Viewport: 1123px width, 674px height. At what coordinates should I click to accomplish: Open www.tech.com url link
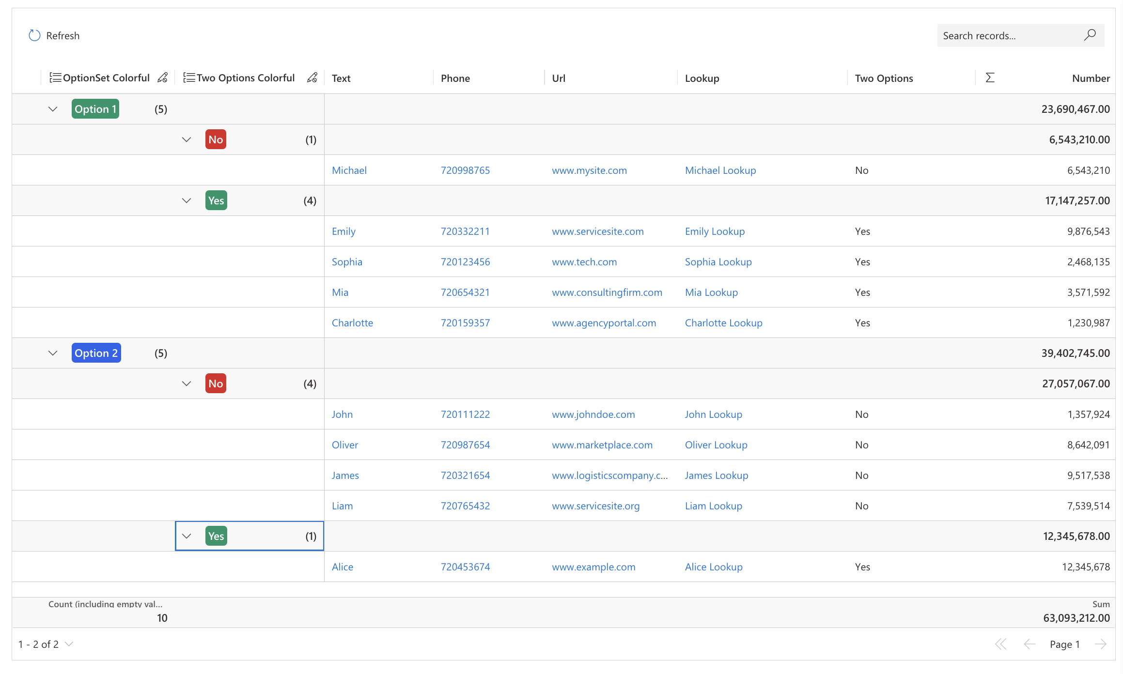click(x=584, y=261)
